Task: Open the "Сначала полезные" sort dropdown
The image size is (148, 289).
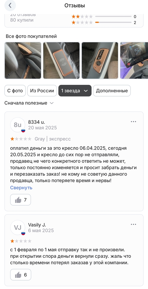Action: point(29,103)
